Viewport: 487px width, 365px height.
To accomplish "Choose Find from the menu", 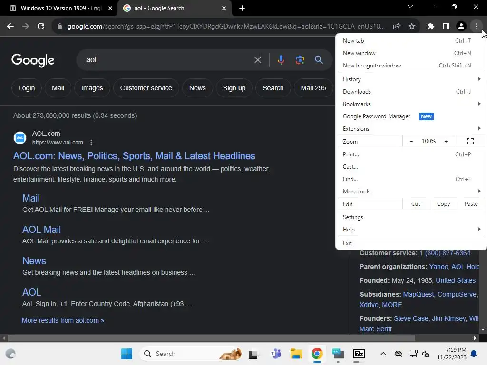I will 411,179.
